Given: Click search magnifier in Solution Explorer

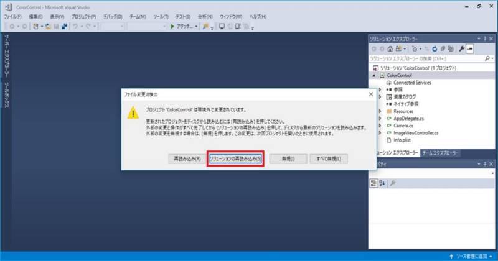Looking at the screenshot, I should pyautogui.click(x=487, y=58).
